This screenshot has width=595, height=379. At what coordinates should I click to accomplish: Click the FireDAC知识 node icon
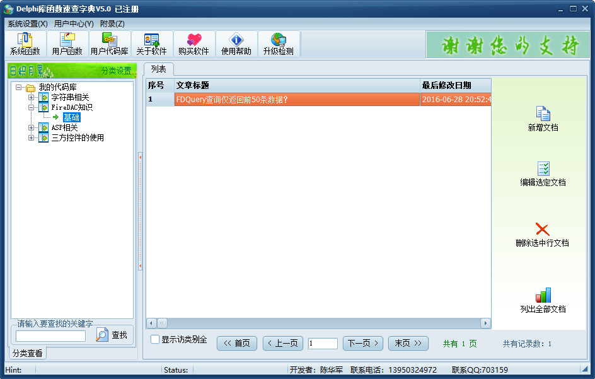43,107
